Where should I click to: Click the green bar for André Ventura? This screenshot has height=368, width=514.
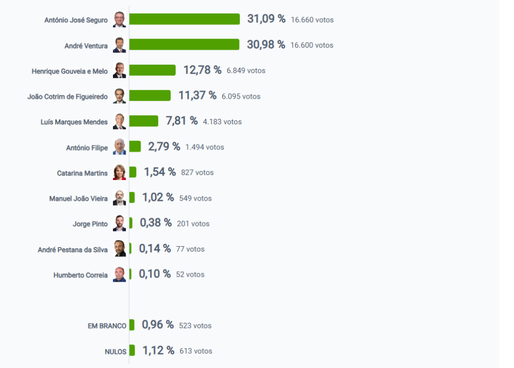point(184,45)
